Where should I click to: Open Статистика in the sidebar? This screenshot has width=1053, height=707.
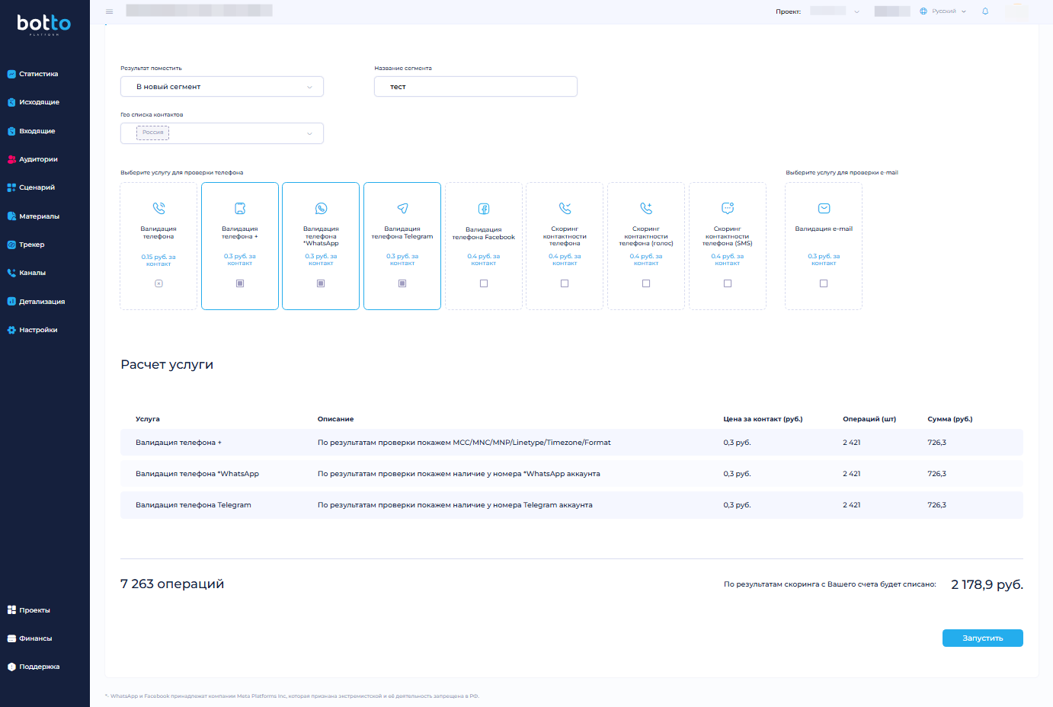38,74
